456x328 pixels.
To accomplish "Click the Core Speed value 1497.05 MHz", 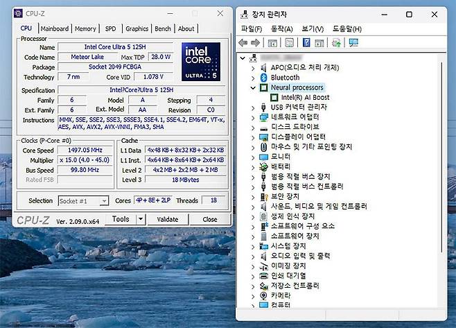I will pos(85,150).
